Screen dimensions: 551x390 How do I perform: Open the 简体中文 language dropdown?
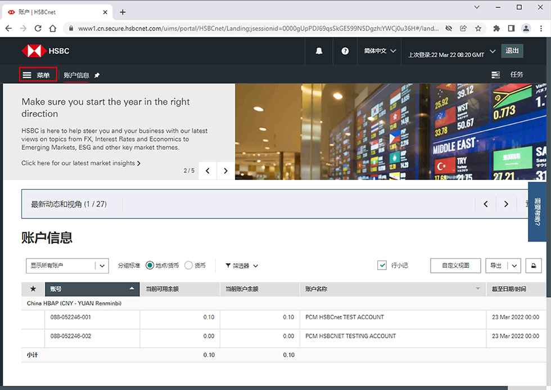coord(380,51)
